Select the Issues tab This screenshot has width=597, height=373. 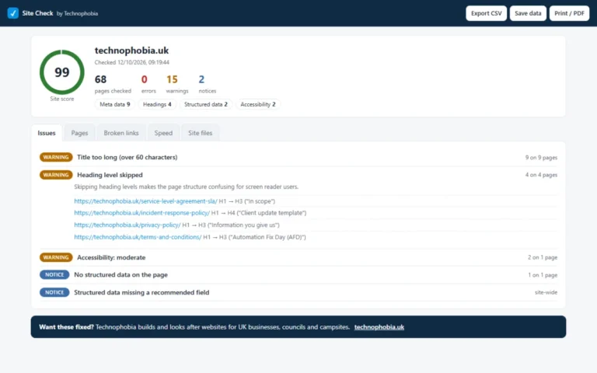pyautogui.click(x=47, y=133)
